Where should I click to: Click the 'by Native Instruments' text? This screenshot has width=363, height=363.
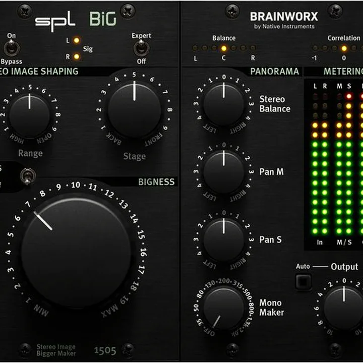pos(284,27)
